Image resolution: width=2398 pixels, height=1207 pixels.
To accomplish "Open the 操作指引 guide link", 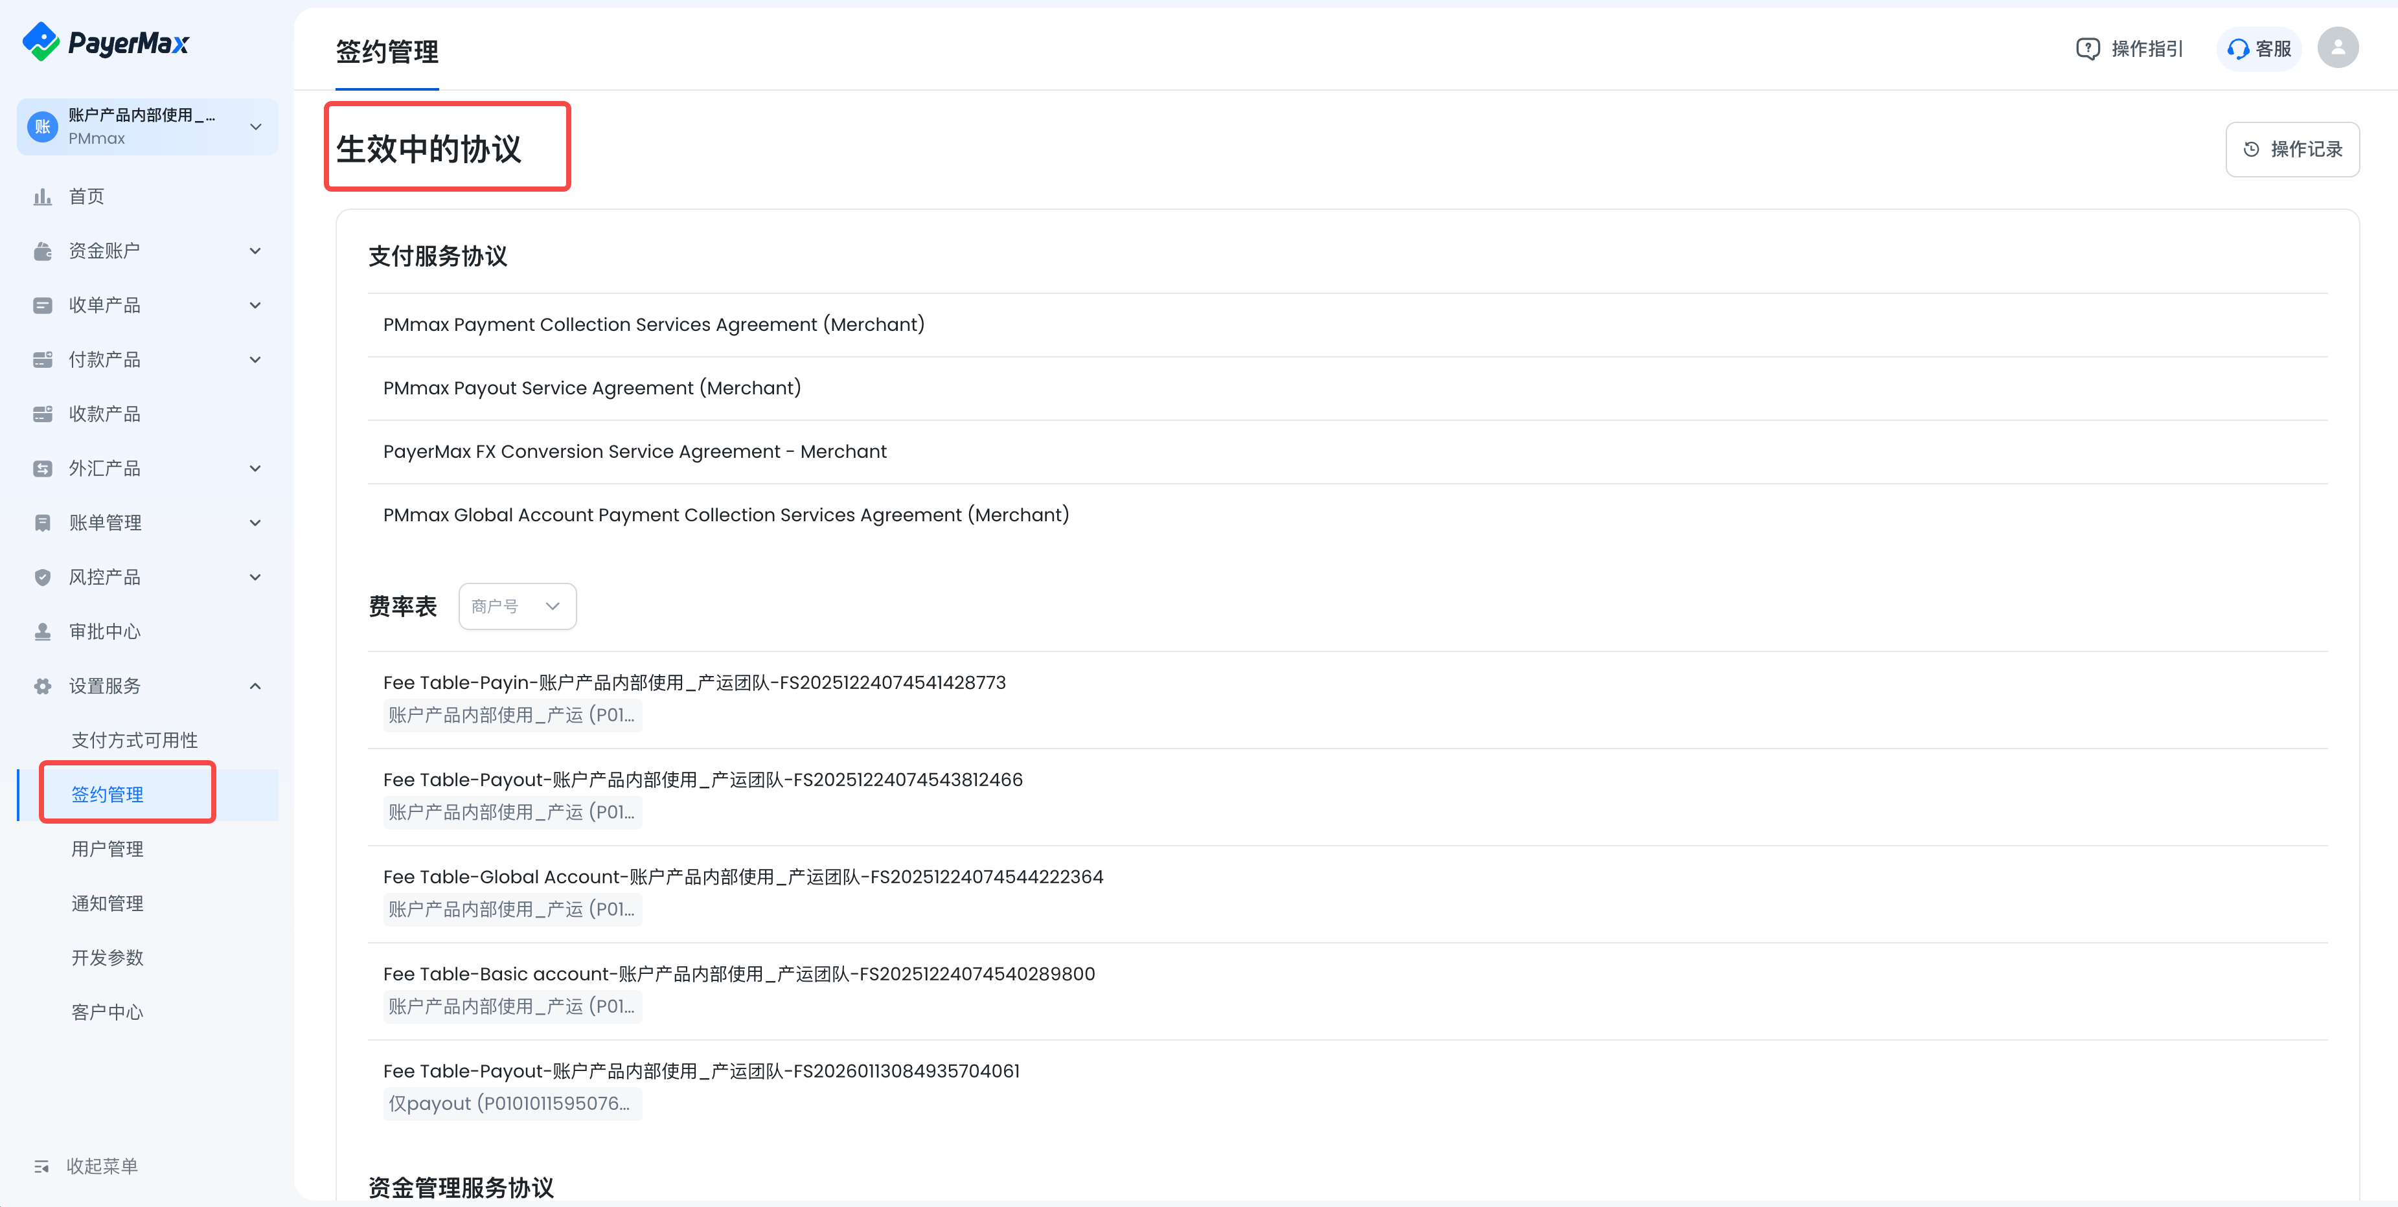I will pos(2130,49).
